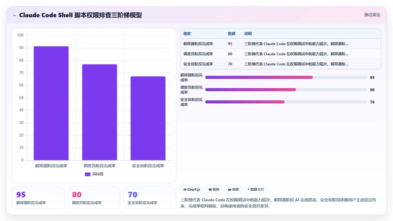Select the table data cell "70"
The width and height of the screenshot is (393, 221).
click(x=230, y=64)
